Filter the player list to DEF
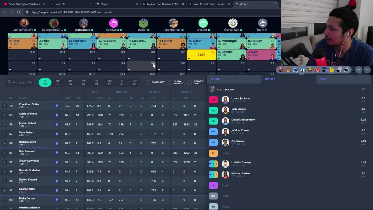The image size is (373, 210). [x=135, y=82]
